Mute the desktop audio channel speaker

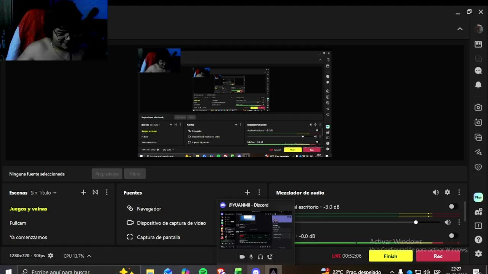click(448, 222)
